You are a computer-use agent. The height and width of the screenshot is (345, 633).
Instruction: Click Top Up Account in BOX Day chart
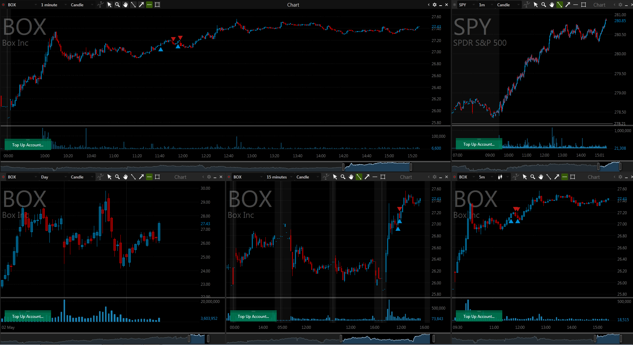point(28,316)
